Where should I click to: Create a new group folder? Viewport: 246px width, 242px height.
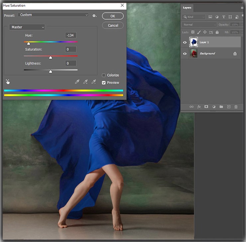[221, 107]
